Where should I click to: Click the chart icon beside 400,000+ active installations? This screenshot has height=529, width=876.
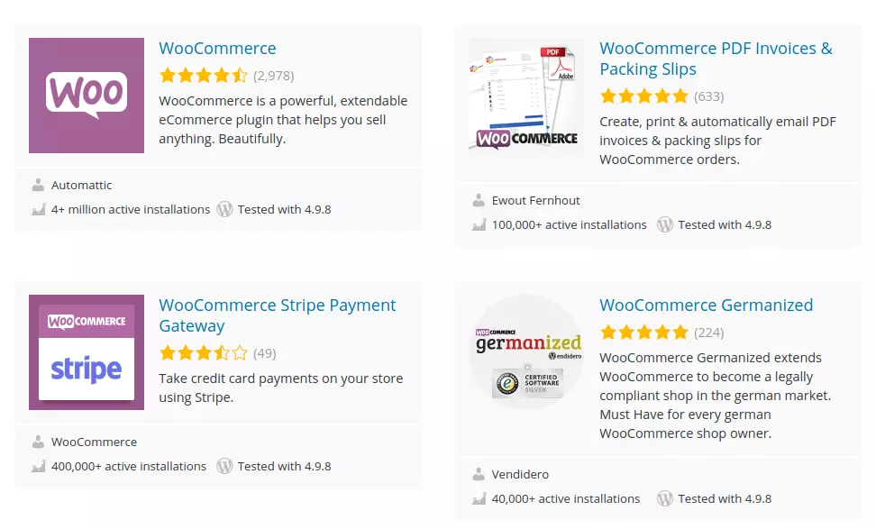coord(38,466)
